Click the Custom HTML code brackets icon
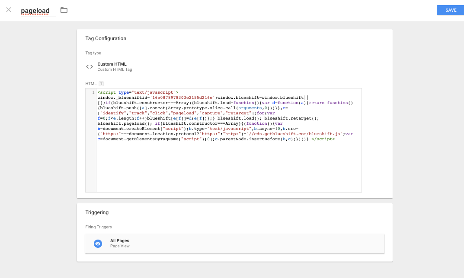The image size is (464, 278). (x=90, y=67)
